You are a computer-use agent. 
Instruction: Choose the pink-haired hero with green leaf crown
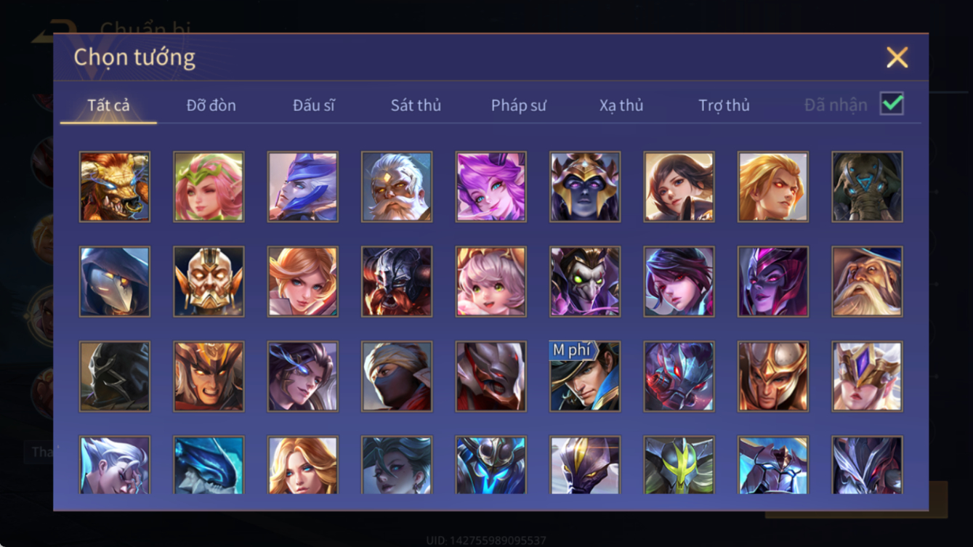[209, 187]
